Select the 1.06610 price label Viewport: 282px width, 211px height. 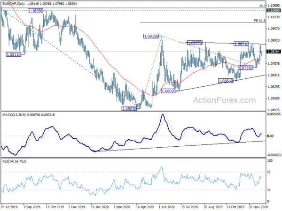226,81
